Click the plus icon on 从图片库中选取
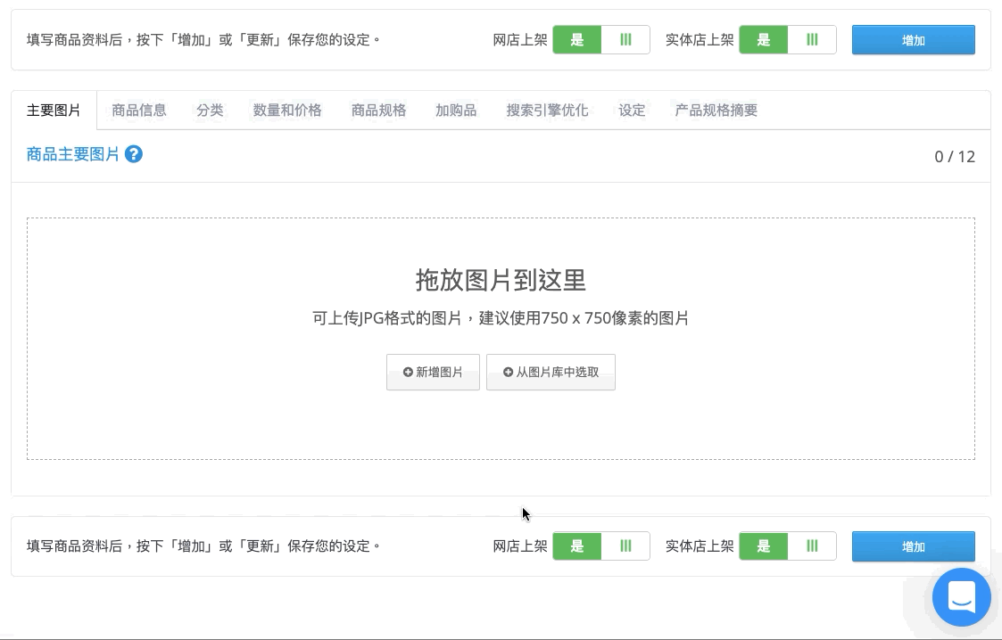Image resolution: width=1002 pixels, height=640 pixels. tap(508, 372)
